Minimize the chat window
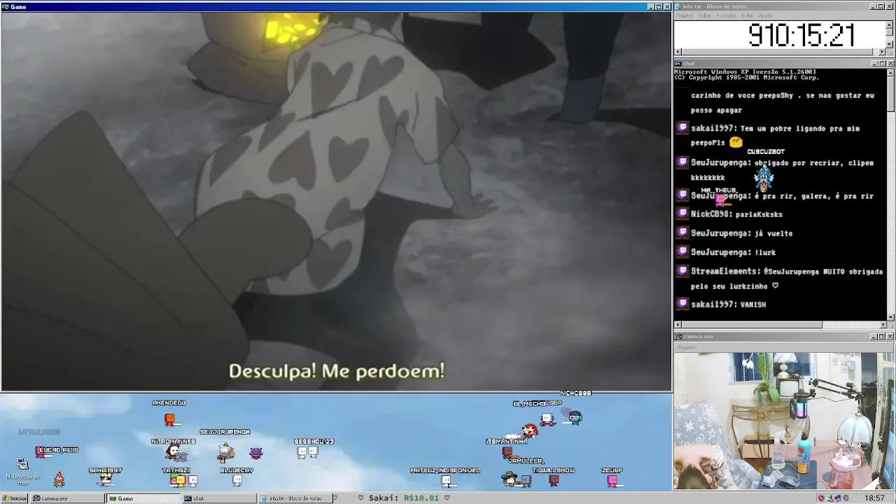The width and height of the screenshot is (896, 504). pos(875,64)
